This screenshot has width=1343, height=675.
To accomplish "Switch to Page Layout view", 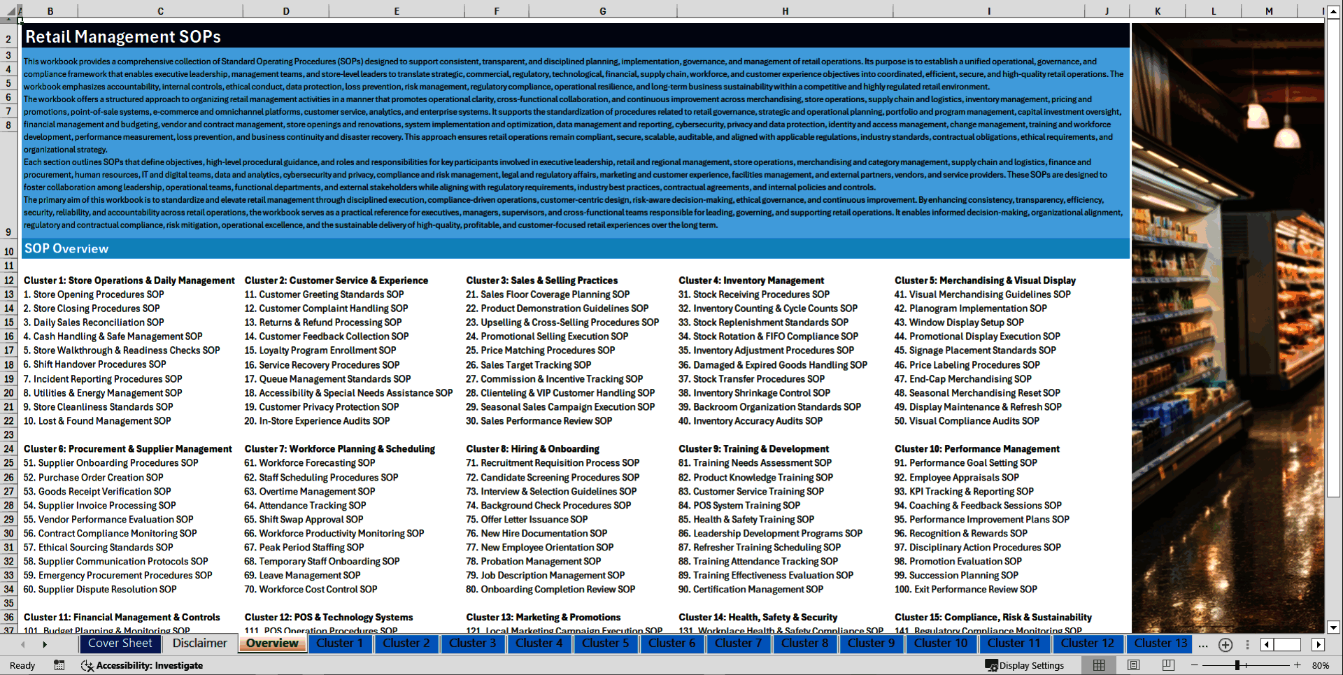I will pos(1132,665).
